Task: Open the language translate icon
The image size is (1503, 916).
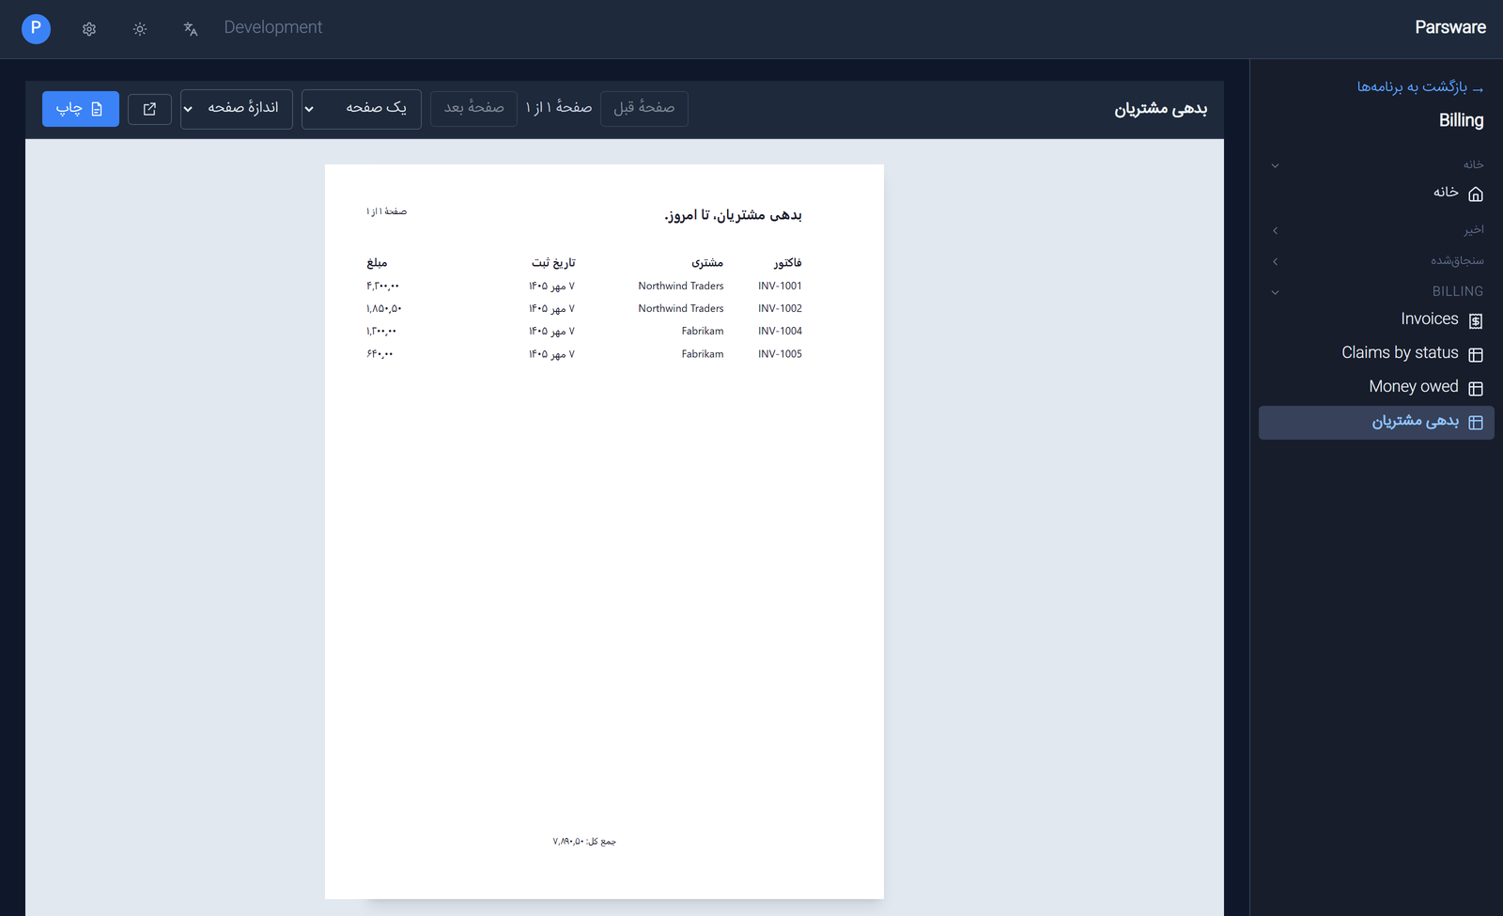Action: (x=191, y=29)
